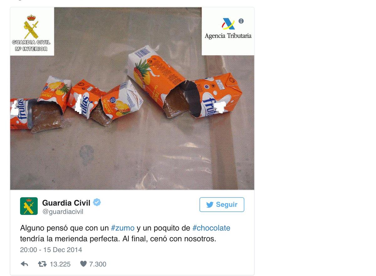Viewport: 376px width, 276px height.
Task: Click the Agencia Tributaria logo emblem
Action: coord(228,24)
